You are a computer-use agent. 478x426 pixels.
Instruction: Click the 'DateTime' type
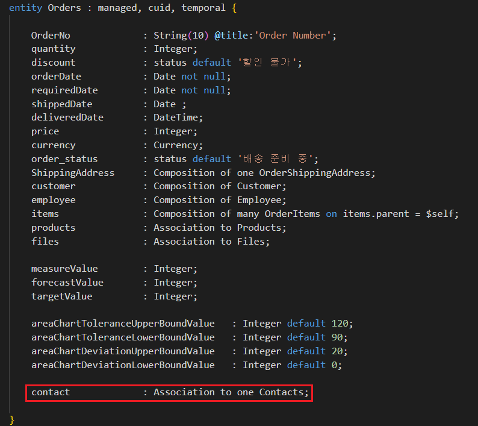176,117
